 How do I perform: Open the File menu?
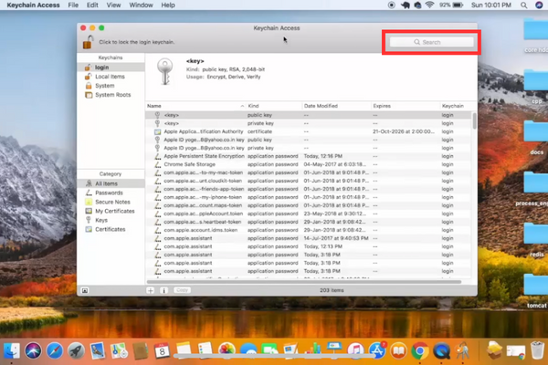73,5
